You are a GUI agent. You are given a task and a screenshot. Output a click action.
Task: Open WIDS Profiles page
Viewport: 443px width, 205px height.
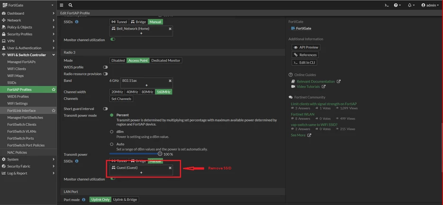click(x=18, y=97)
